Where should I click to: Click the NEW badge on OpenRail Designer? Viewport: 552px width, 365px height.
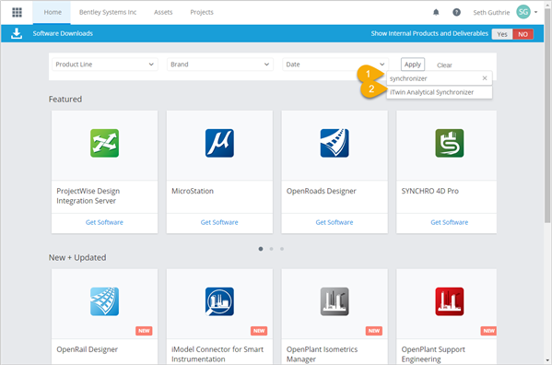click(x=144, y=331)
